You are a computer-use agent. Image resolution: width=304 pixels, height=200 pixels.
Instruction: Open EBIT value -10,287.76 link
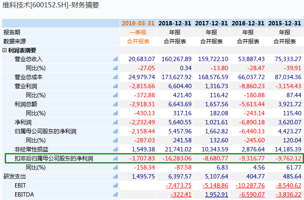pos(250,185)
